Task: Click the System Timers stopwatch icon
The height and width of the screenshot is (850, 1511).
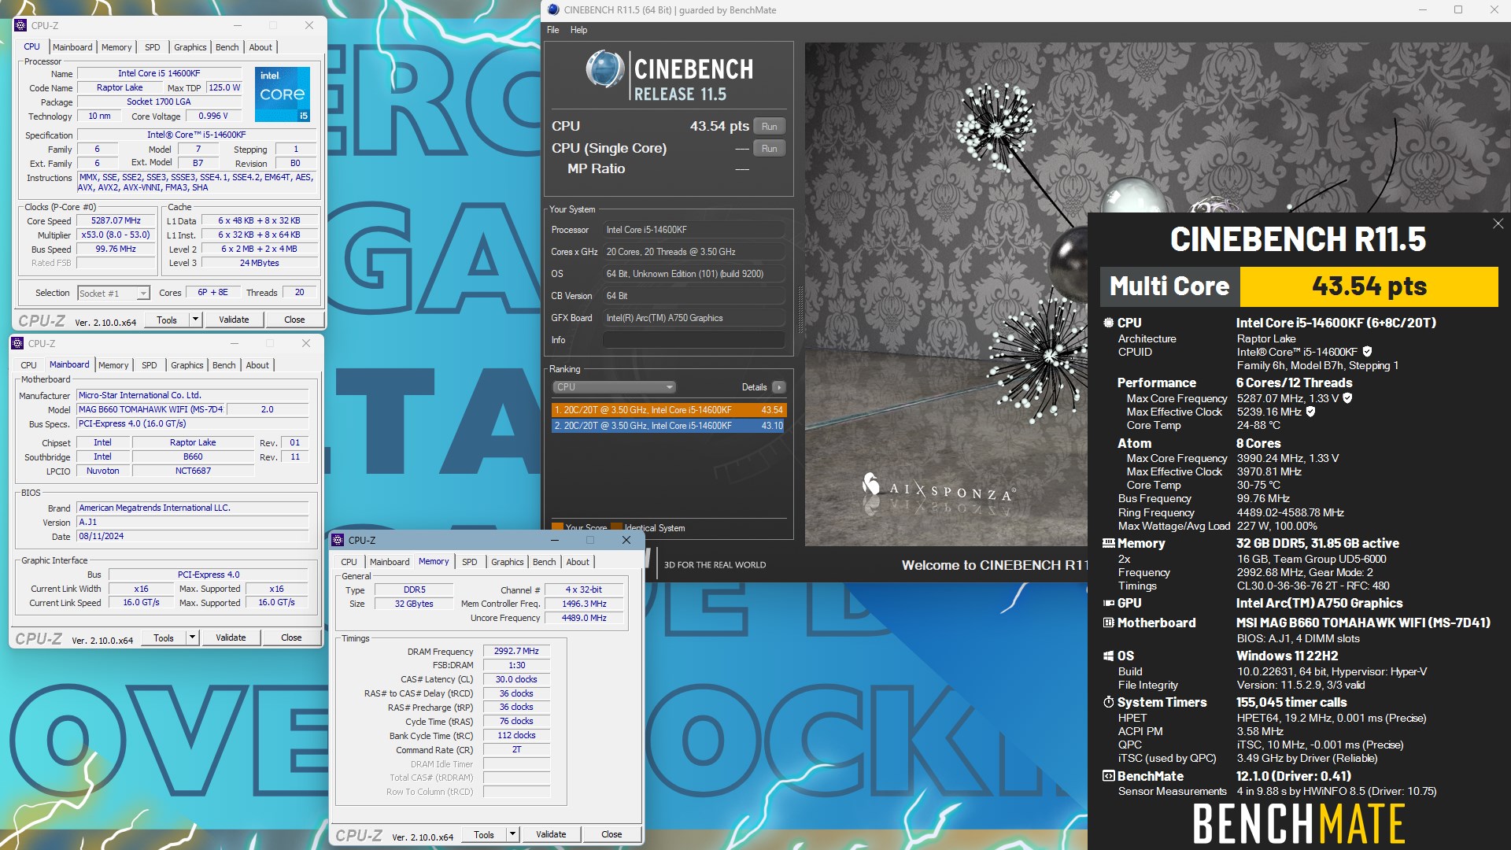Action: (x=1108, y=702)
